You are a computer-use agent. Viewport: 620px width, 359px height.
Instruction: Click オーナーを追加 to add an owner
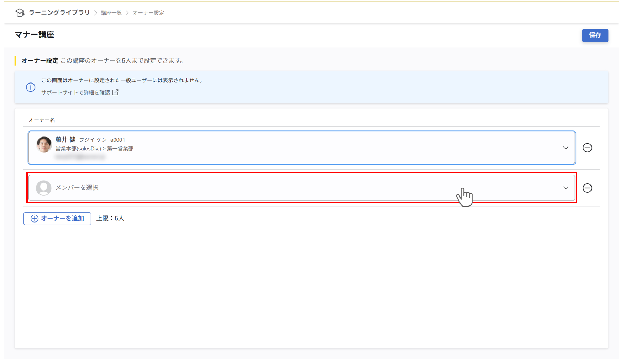point(57,218)
